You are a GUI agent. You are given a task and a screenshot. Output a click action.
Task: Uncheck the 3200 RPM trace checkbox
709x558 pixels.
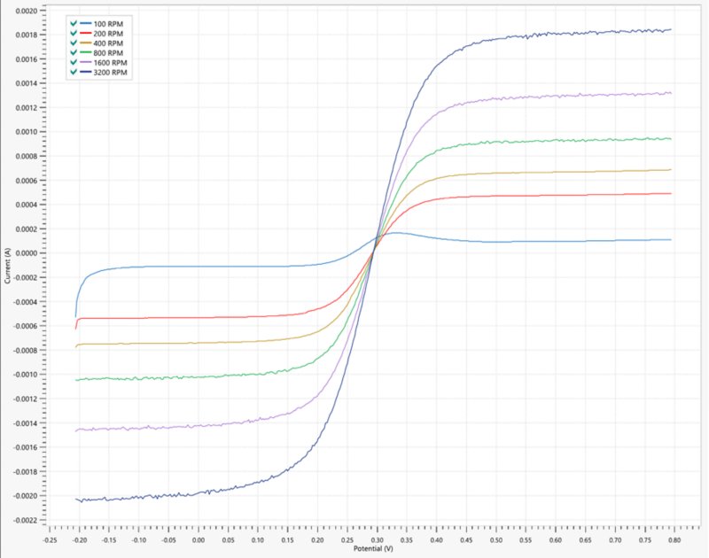click(74, 73)
